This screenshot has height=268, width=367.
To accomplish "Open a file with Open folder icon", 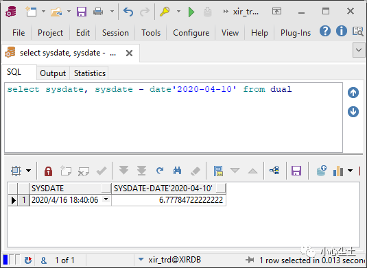I will 56,12.
